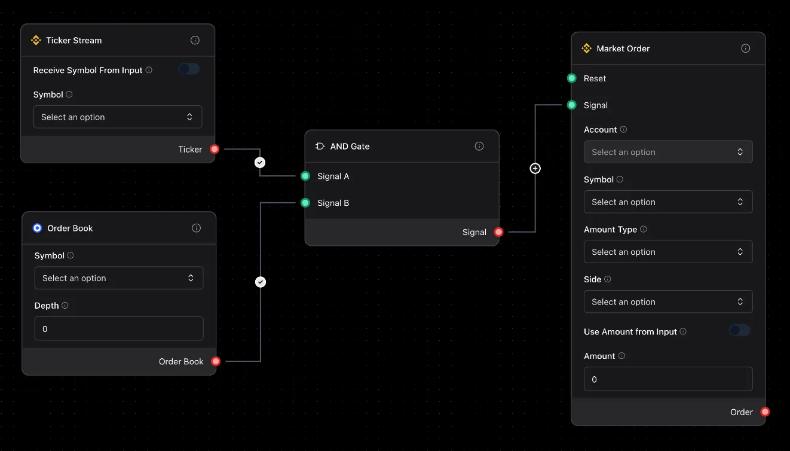Click the Order Book node info icon
The image size is (790, 451).
(x=196, y=228)
